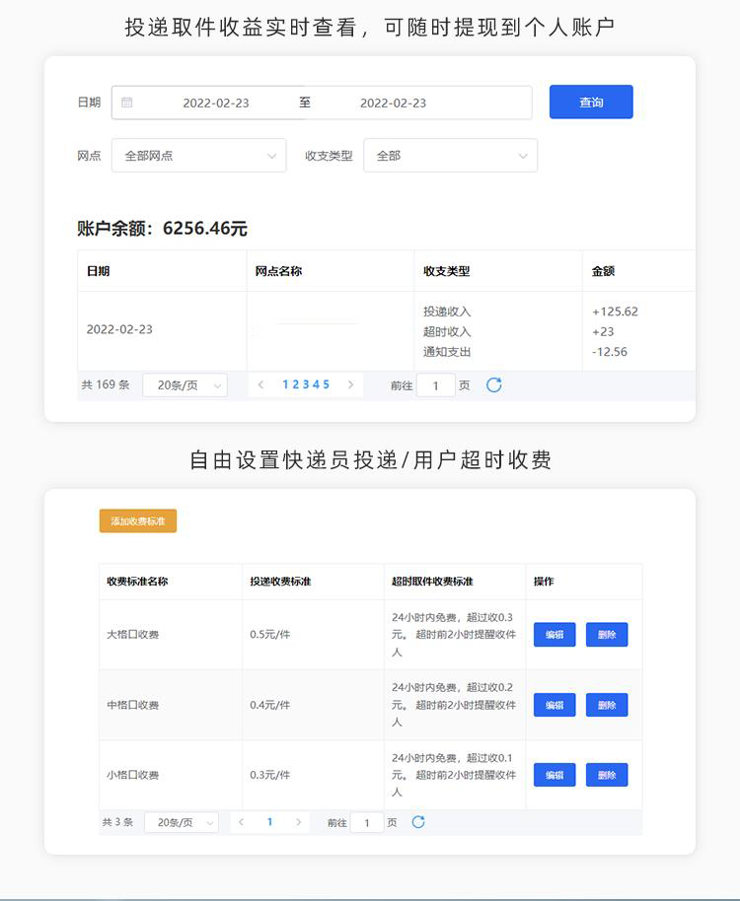Go to previous page in balance table

click(x=260, y=384)
